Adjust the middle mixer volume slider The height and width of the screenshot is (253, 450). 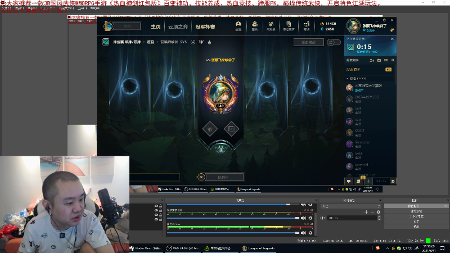[233, 218]
